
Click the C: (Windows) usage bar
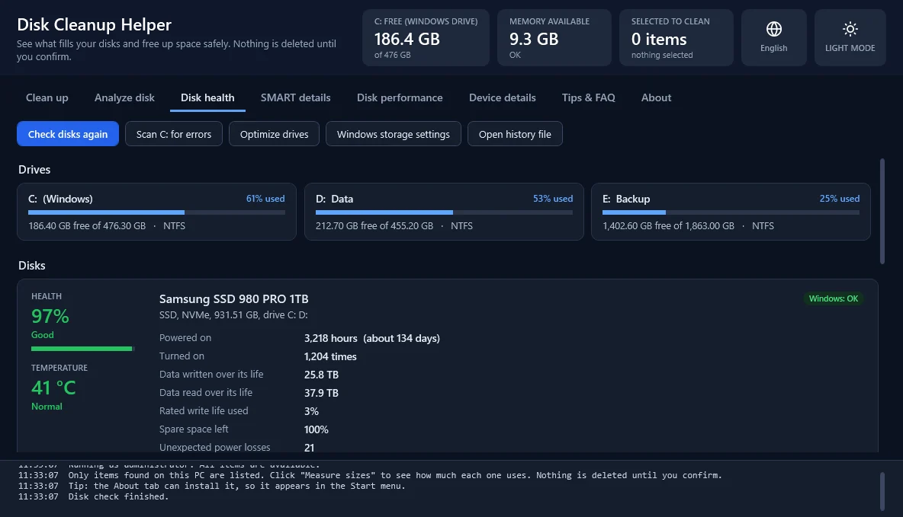(x=156, y=212)
